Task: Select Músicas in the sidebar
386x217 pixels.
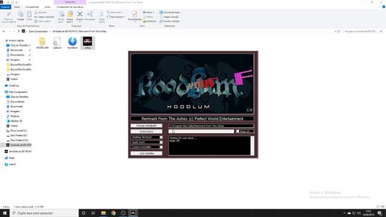Action: point(14,116)
